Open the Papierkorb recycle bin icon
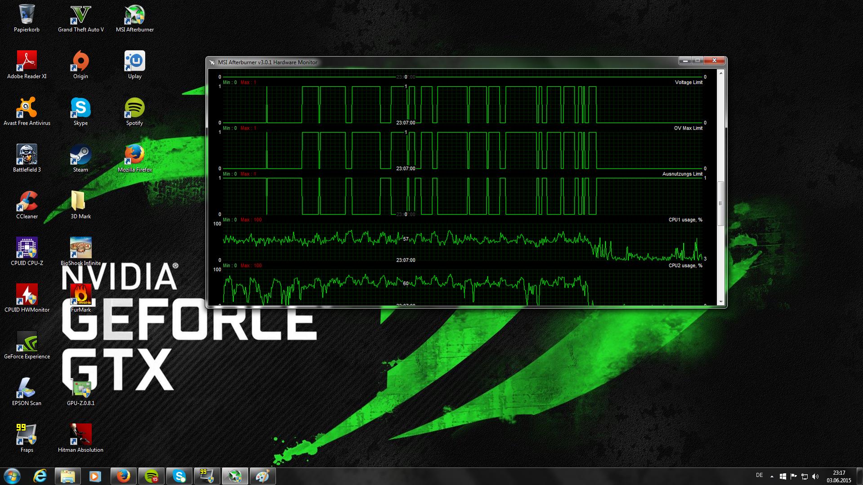The image size is (863, 485). pos(27,18)
